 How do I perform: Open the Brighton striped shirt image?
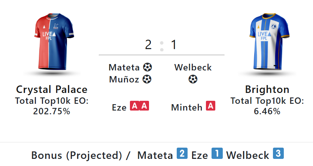[267, 43]
